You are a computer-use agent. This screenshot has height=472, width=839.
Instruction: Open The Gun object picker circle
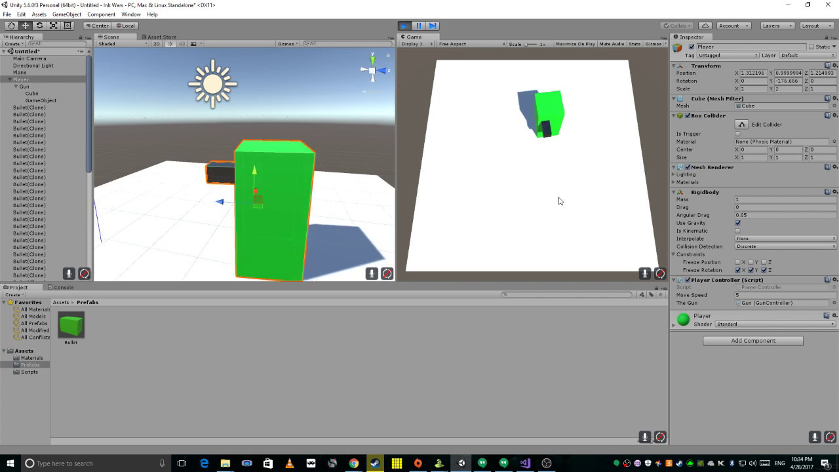click(834, 303)
